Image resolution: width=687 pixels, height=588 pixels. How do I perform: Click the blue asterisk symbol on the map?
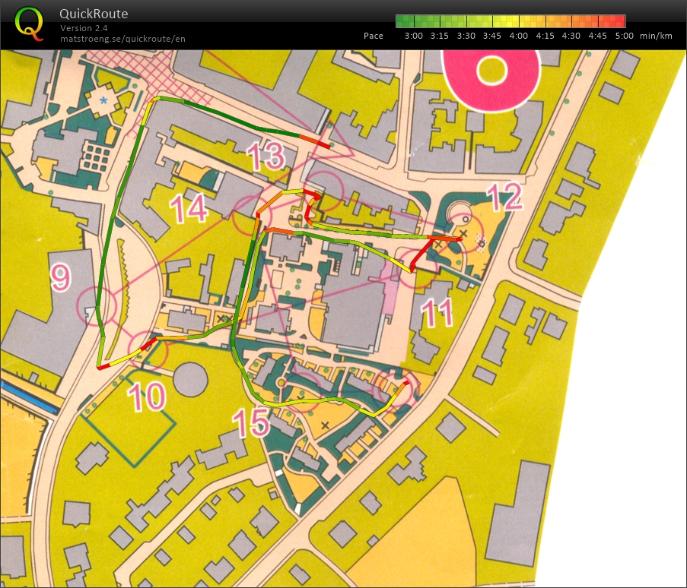[103, 100]
